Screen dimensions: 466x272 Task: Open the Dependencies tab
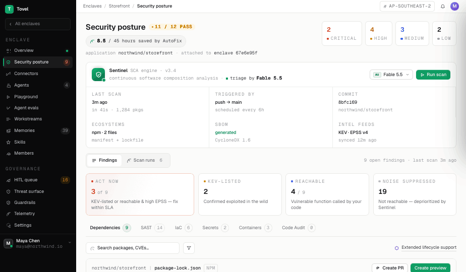110,228
